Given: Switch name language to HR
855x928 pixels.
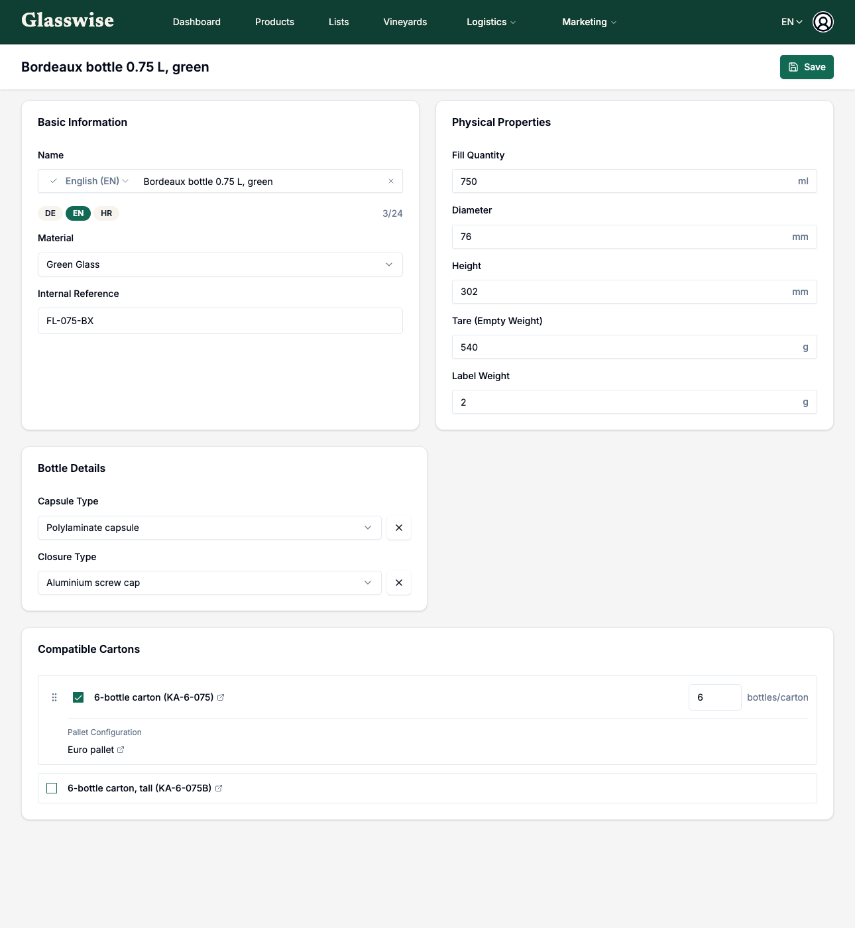Looking at the screenshot, I should click(x=107, y=213).
